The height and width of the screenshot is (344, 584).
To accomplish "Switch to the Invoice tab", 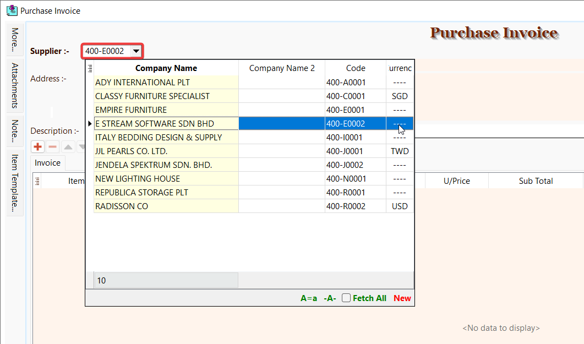I will (x=48, y=163).
